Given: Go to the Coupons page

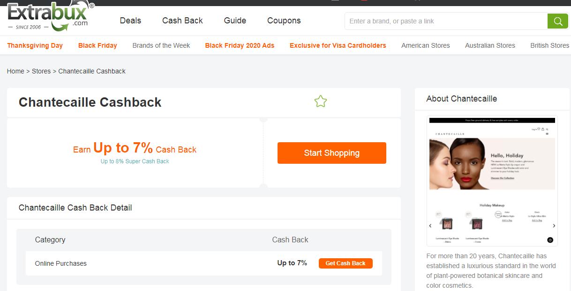Looking at the screenshot, I should [x=284, y=21].
